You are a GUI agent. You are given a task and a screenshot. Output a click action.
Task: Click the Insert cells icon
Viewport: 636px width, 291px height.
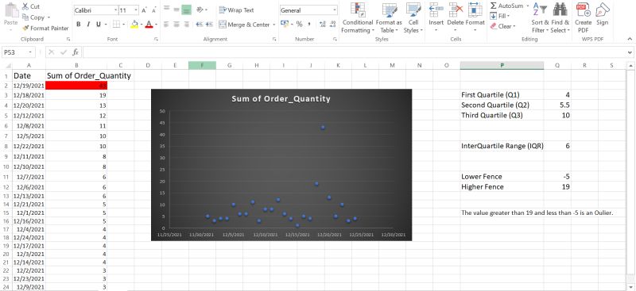pos(436,10)
